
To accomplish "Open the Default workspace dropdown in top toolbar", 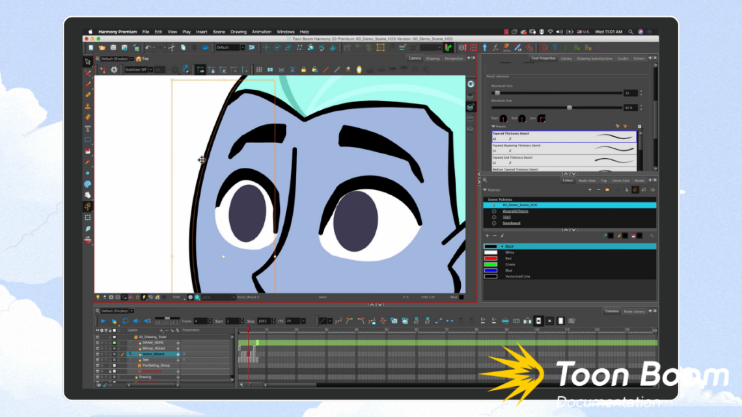I will [x=242, y=47].
